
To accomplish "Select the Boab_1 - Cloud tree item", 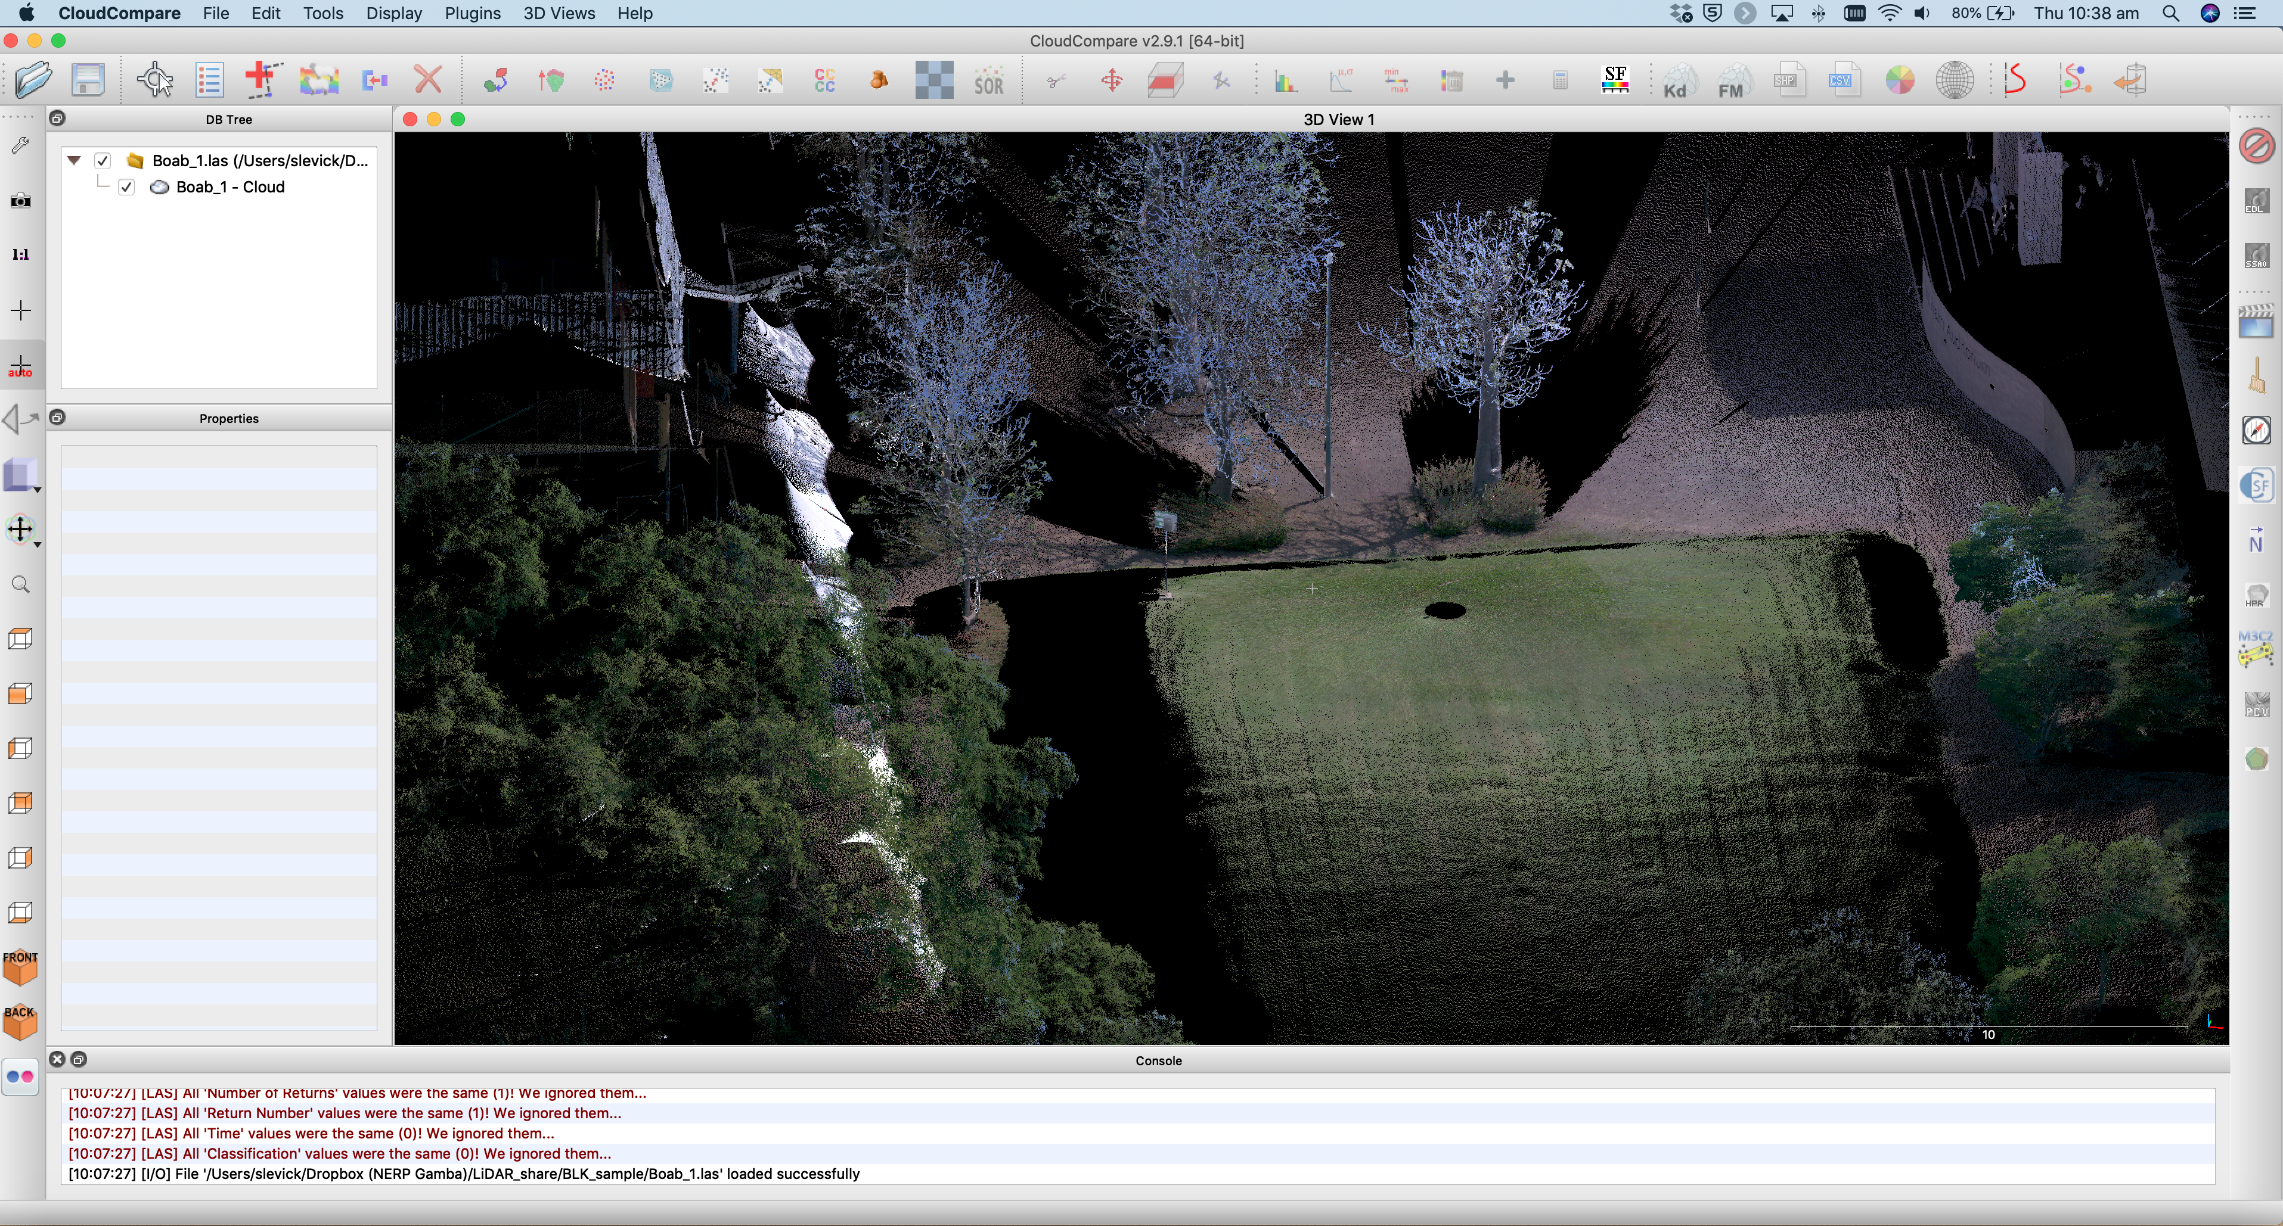I will (x=231, y=187).
